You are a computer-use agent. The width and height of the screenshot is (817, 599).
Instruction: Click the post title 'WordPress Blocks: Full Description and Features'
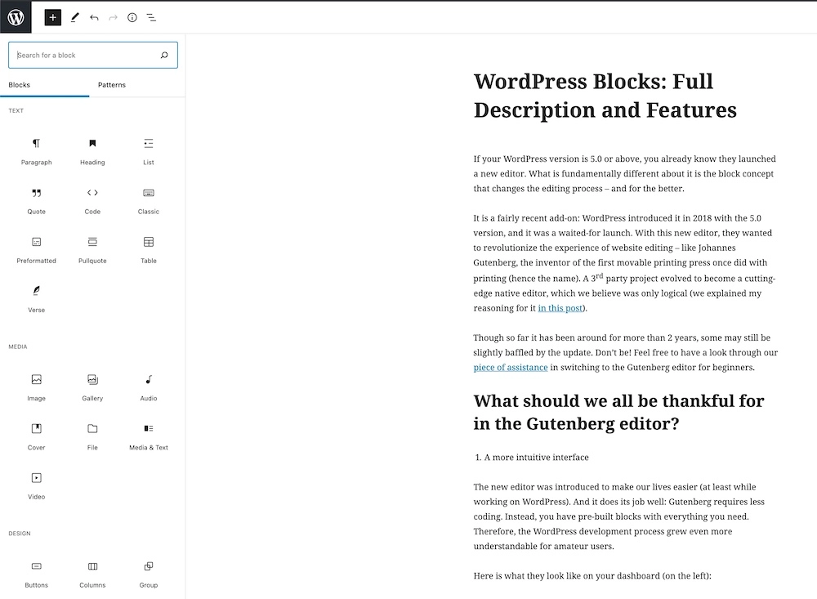click(605, 96)
